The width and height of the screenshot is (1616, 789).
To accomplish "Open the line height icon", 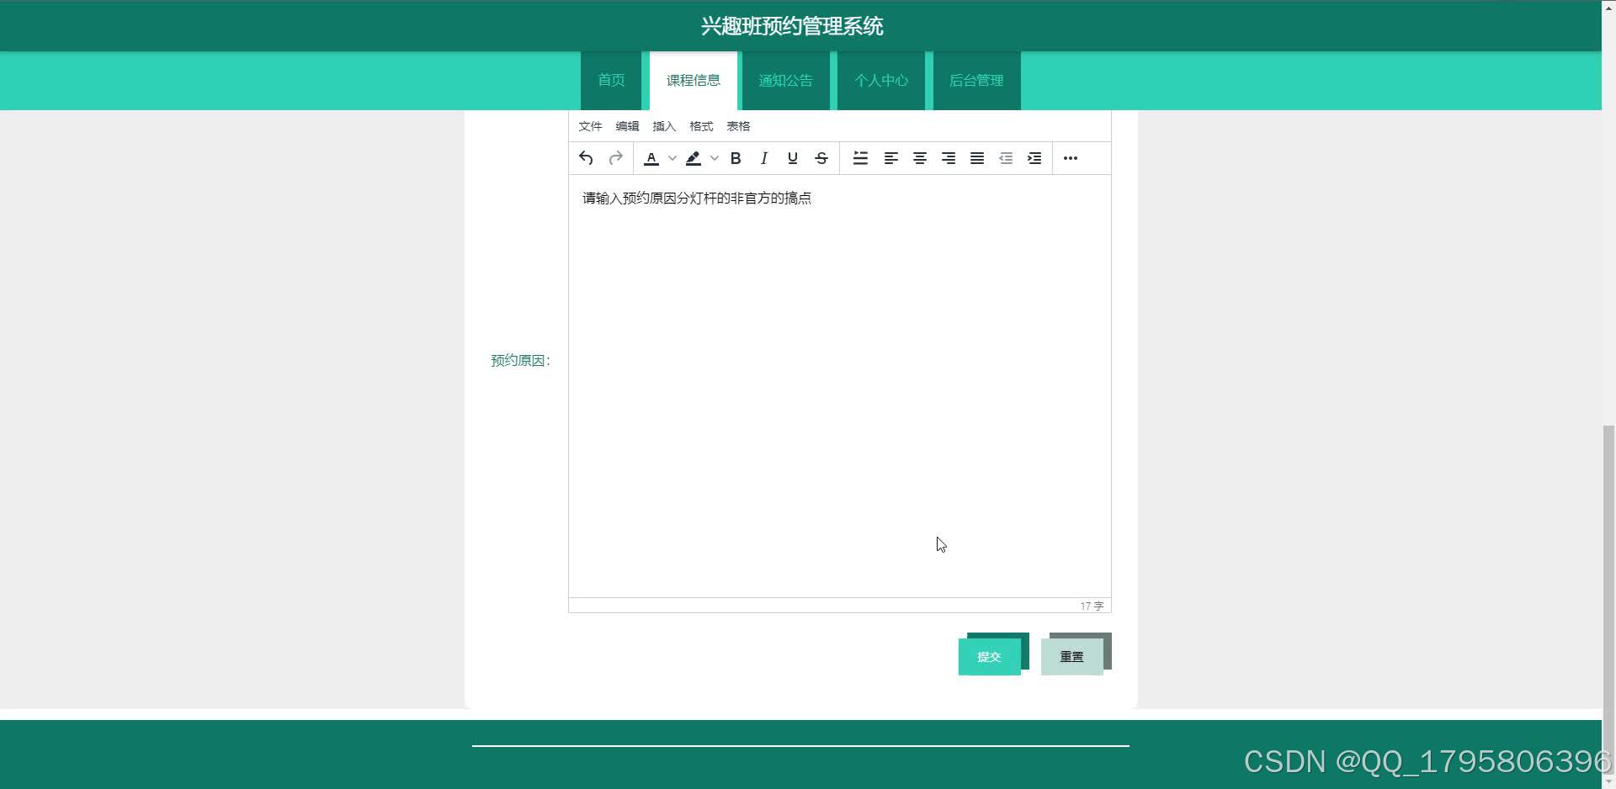I will (x=860, y=158).
